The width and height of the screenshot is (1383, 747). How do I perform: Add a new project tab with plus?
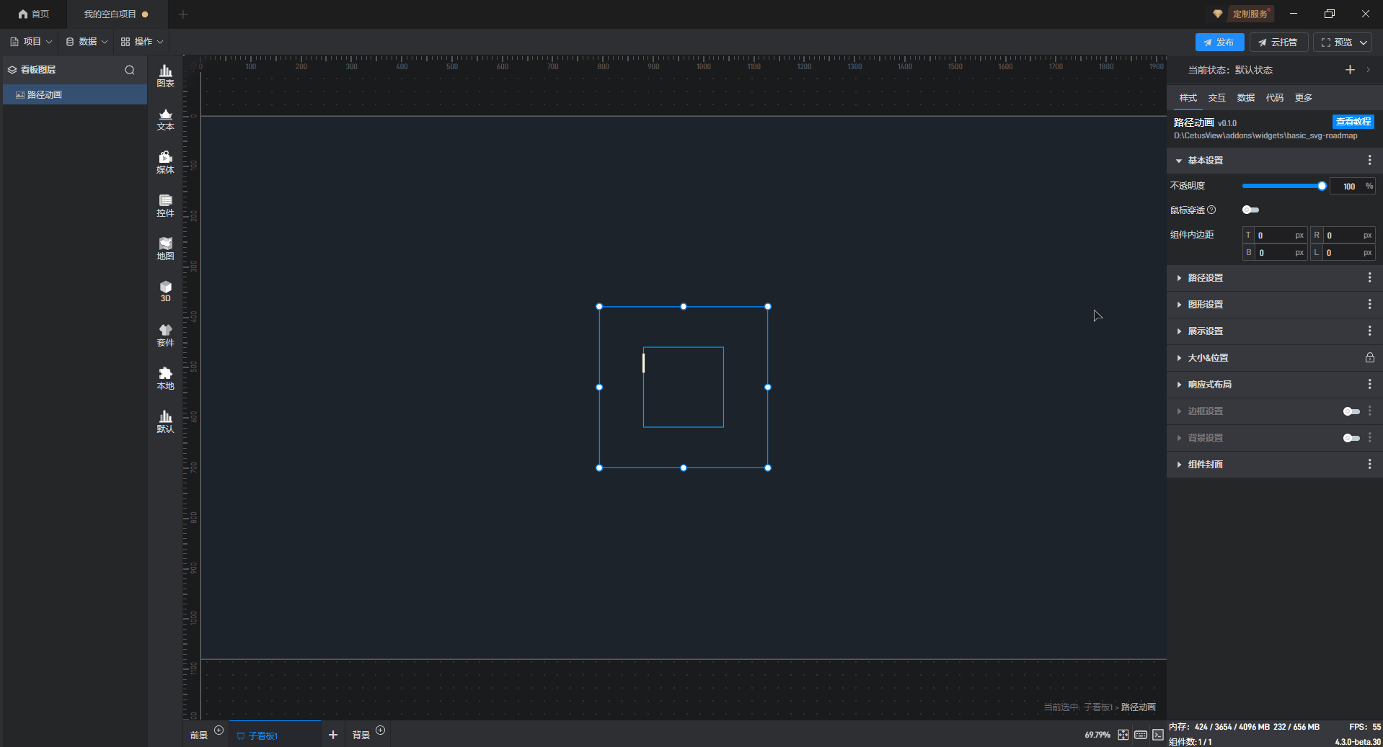point(183,14)
